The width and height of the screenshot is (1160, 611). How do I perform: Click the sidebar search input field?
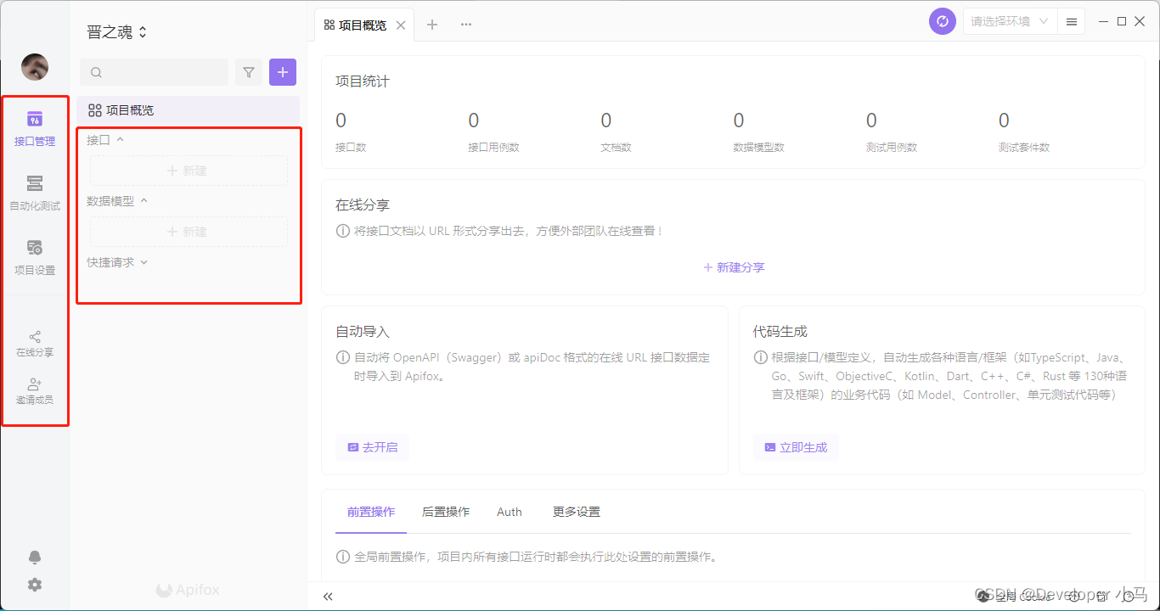point(155,73)
